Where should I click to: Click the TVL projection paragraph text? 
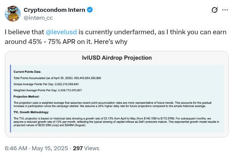tap(116, 122)
